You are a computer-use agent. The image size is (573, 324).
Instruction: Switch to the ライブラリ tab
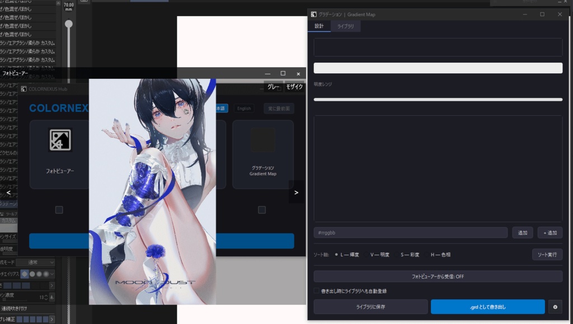click(x=345, y=26)
